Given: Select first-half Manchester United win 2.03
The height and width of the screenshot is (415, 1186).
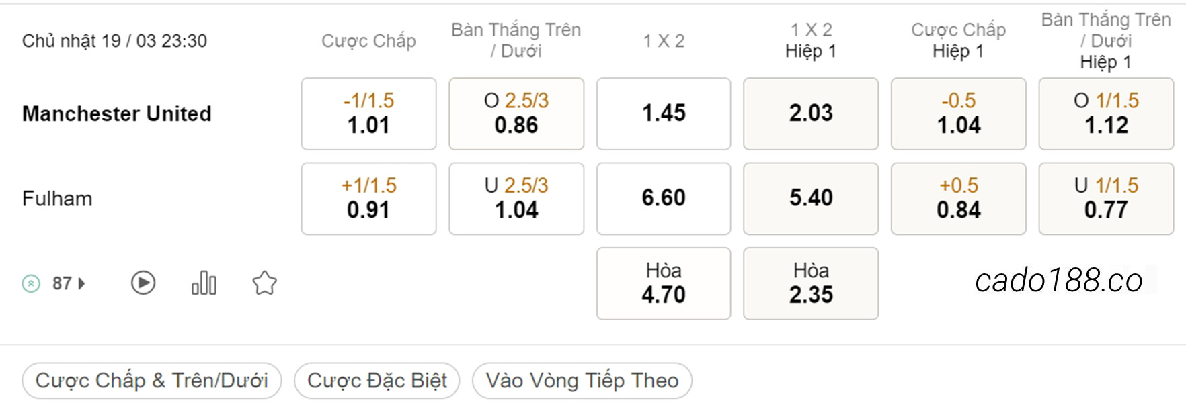Looking at the screenshot, I should [x=811, y=113].
